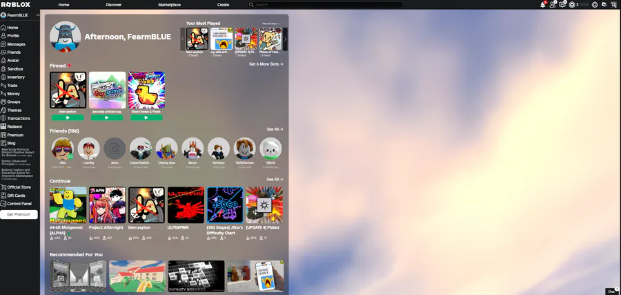Open Transactions in the left sidebar
The height and width of the screenshot is (295, 621).
15,118
